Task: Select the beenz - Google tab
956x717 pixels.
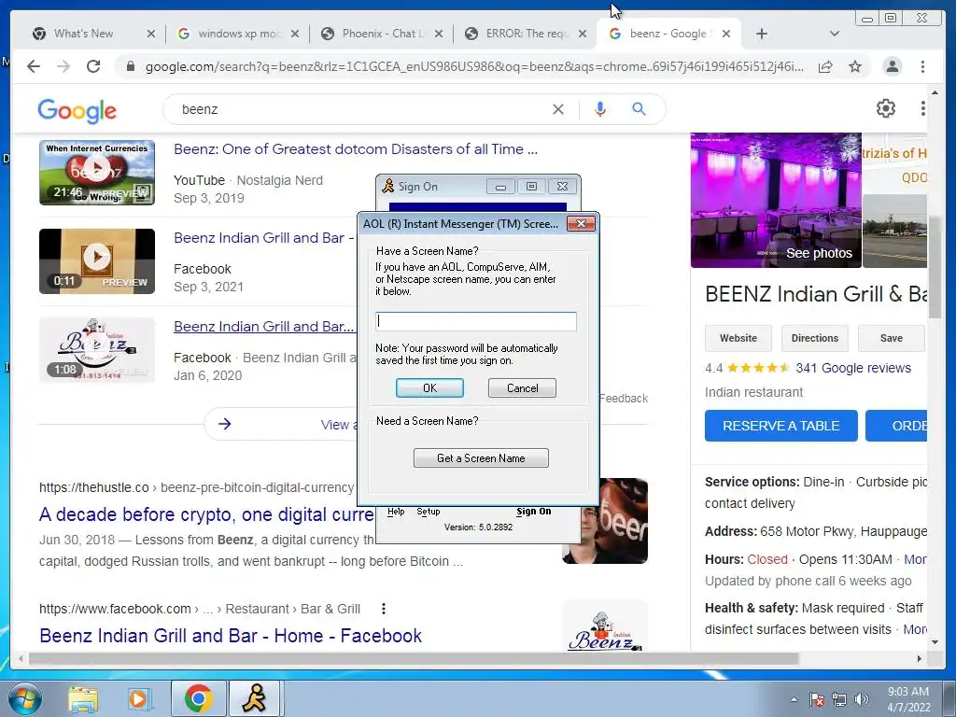Action: pos(668,34)
